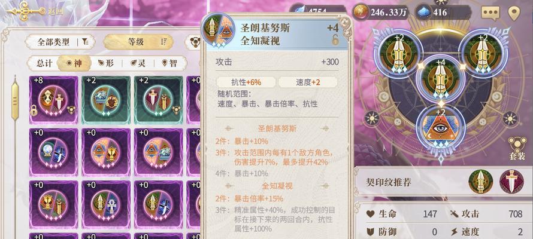Tap the map location pin icon
The width and height of the screenshot is (533, 239).
tap(514, 13)
